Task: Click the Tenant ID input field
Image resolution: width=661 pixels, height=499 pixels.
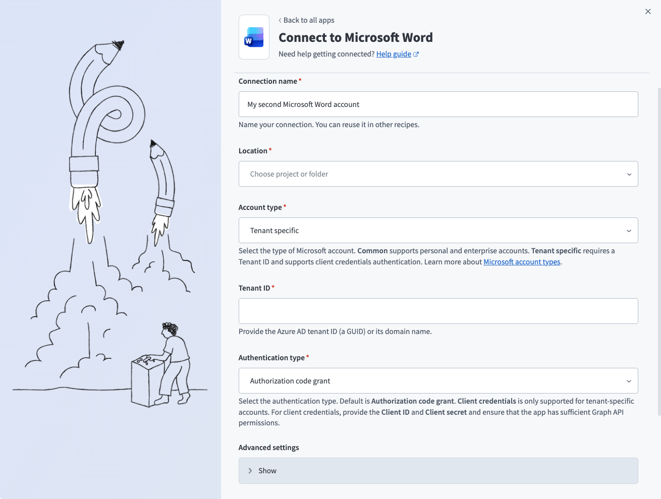Action: [x=438, y=311]
